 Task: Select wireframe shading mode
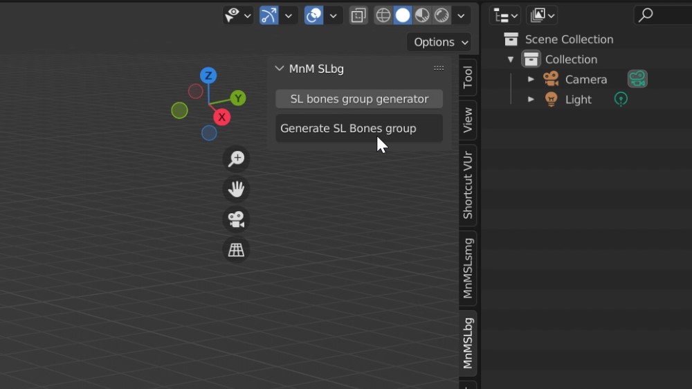coord(383,15)
